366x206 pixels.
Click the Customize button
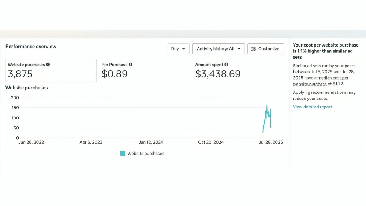pyautogui.click(x=266, y=49)
